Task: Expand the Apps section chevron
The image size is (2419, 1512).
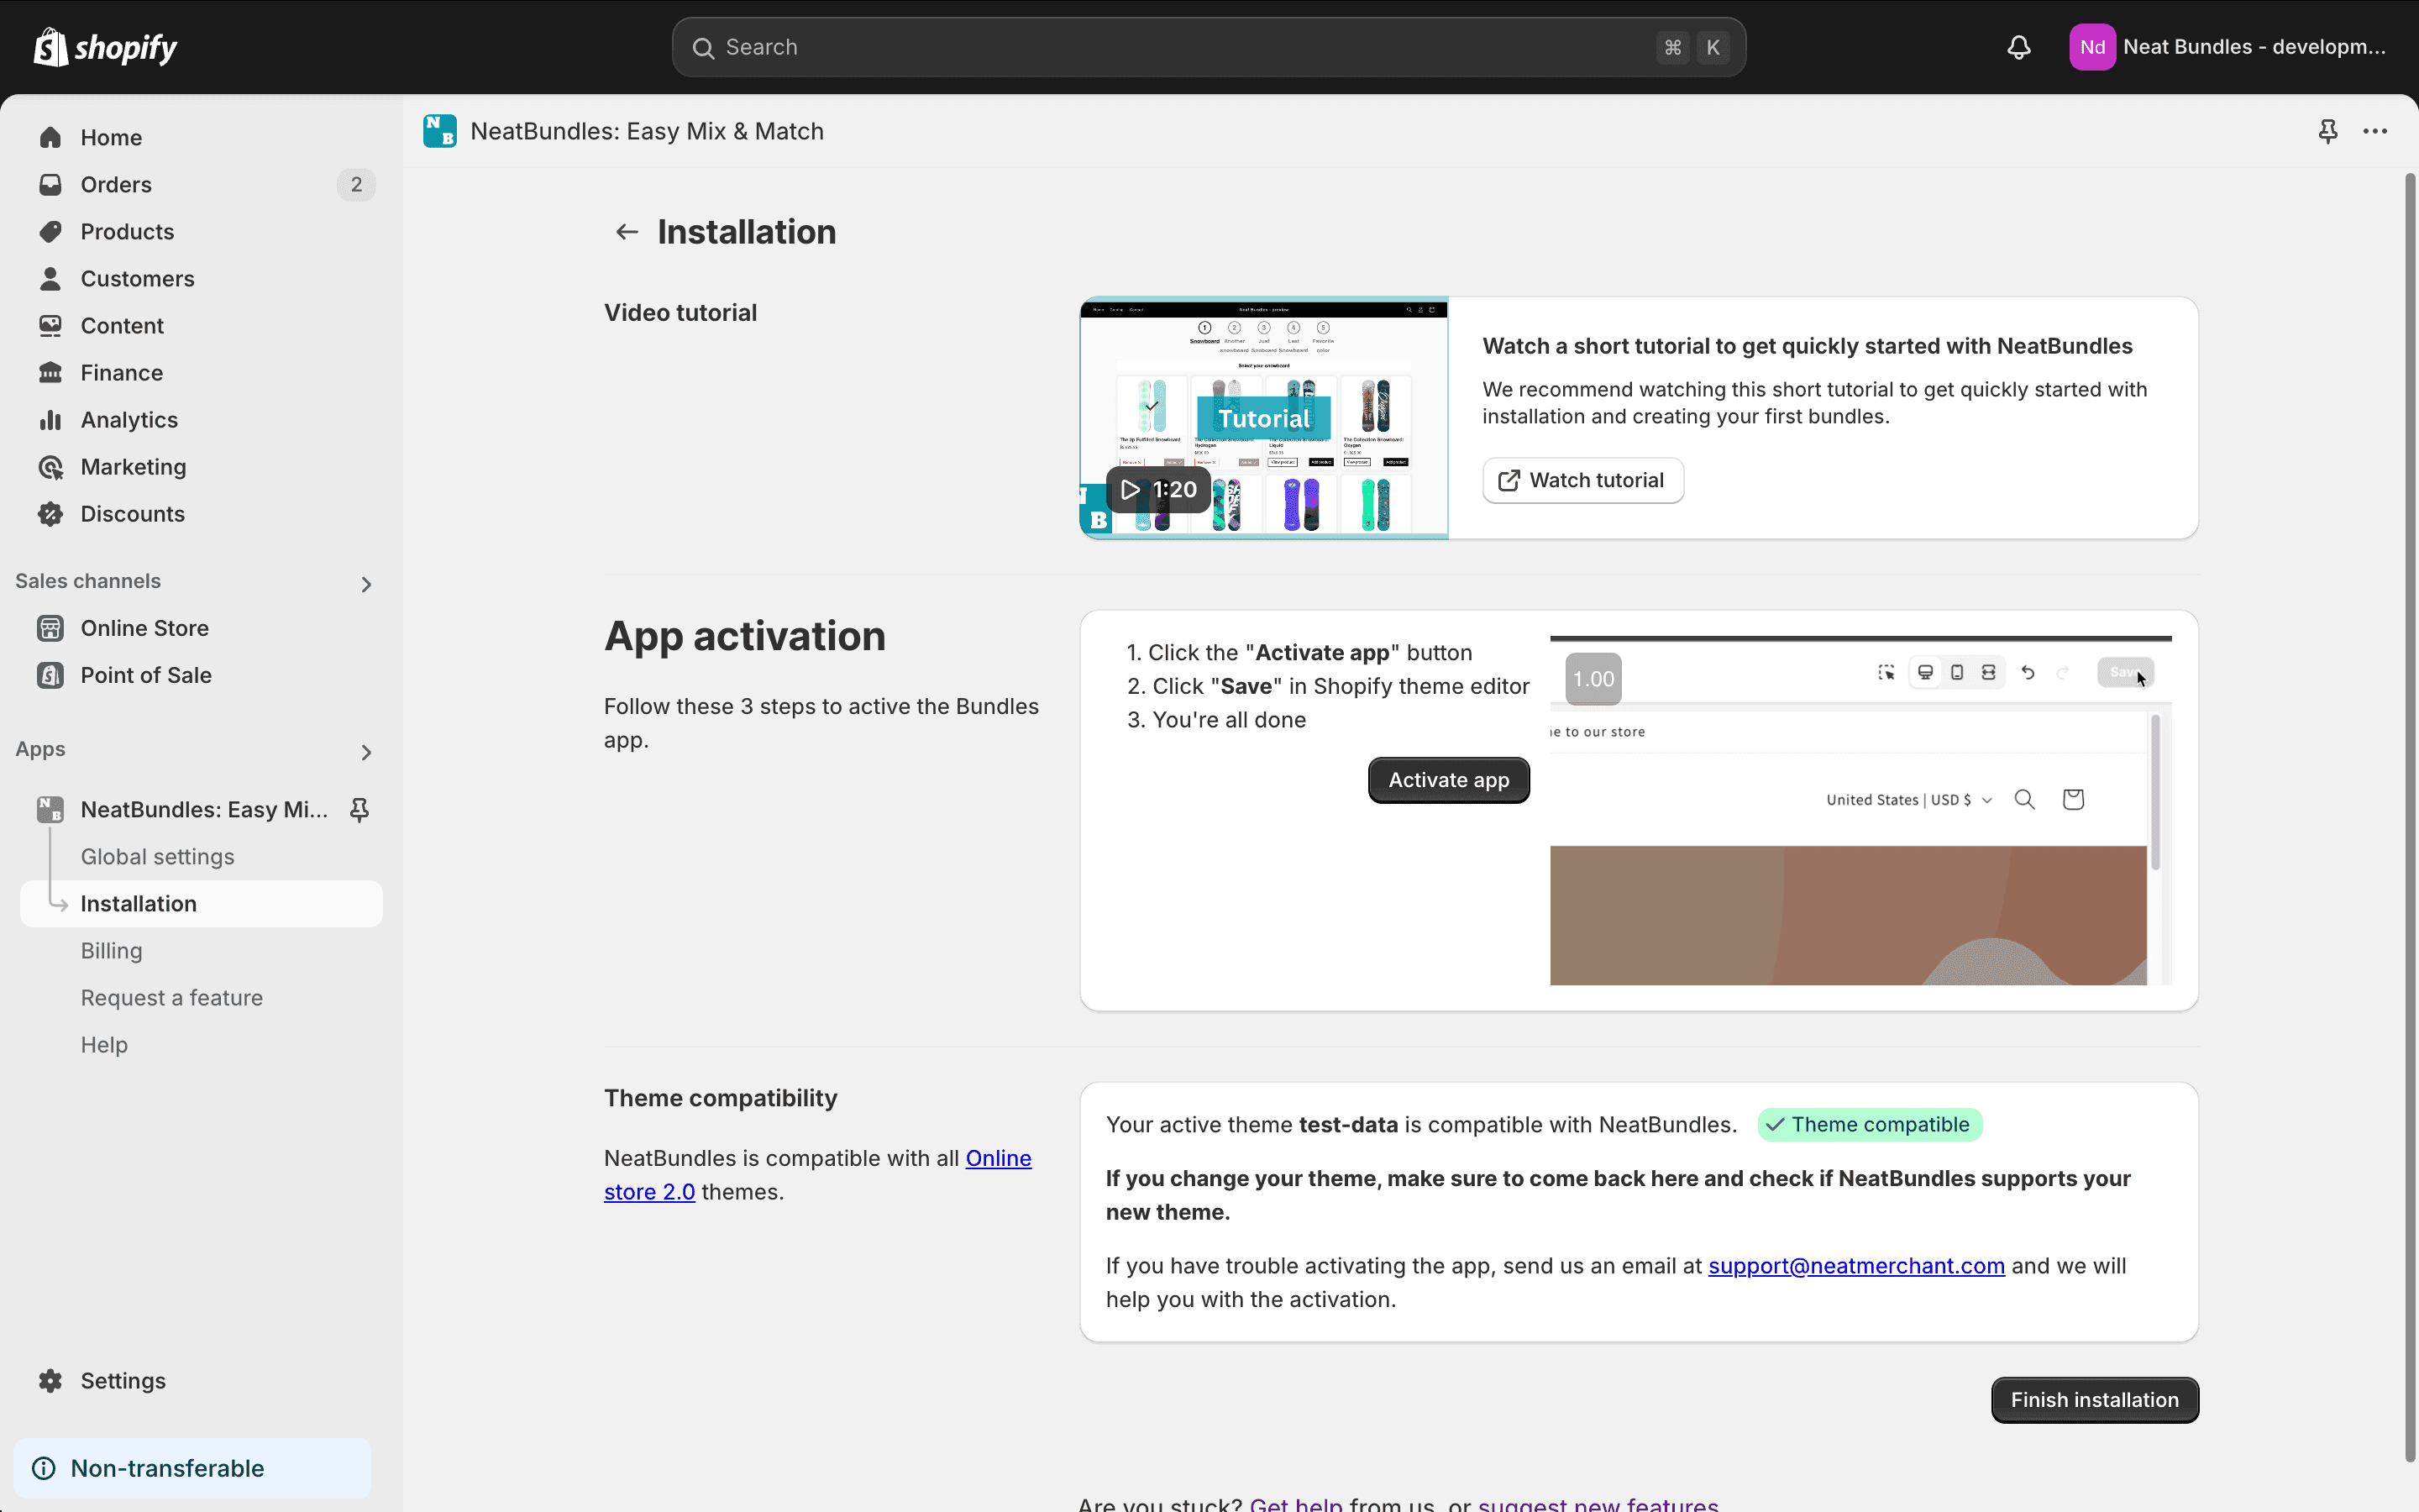Action: pos(366,752)
